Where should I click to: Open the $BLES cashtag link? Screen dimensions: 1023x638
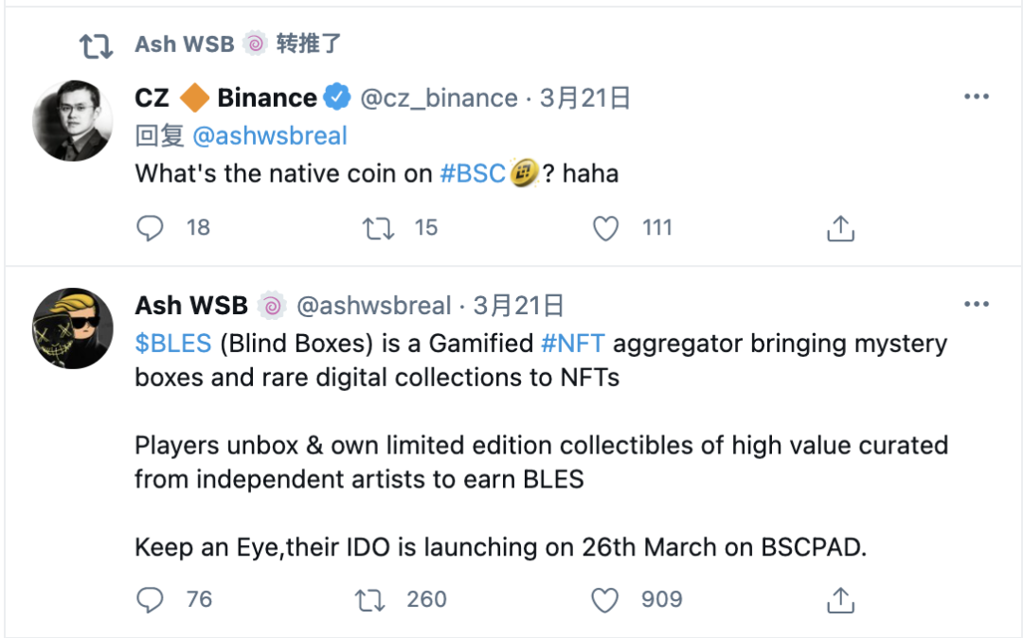point(173,344)
